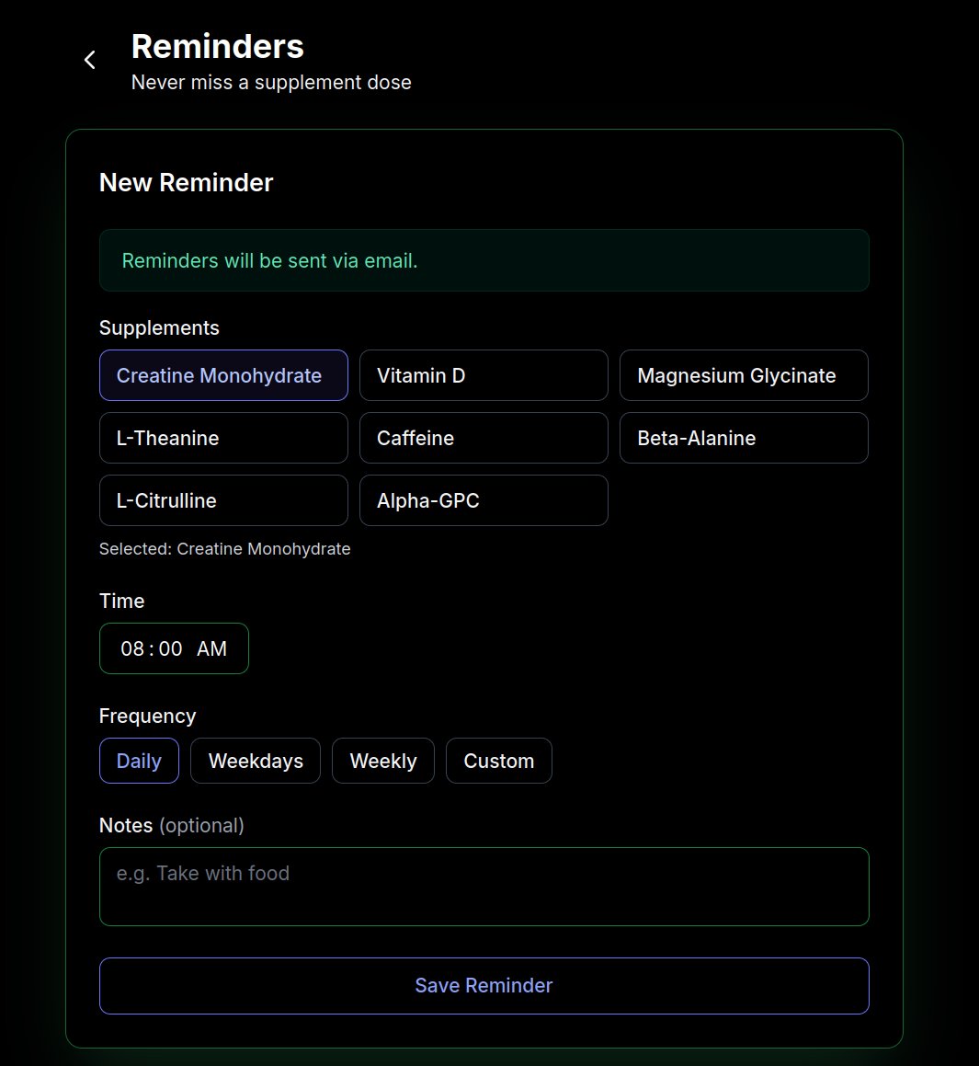Click the hour field showing 08
This screenshot has height=1066, width=979.
[132, 648]
